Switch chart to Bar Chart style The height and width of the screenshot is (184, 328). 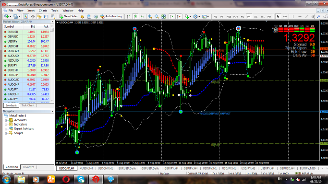(128, 16)
